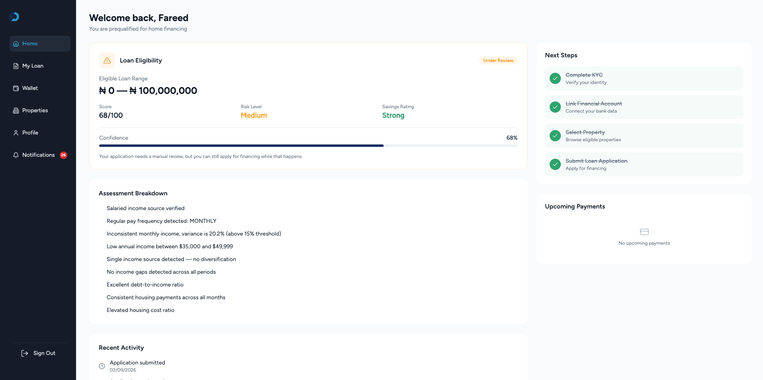Open the Link Financial Account step

(x=644, y=107)
